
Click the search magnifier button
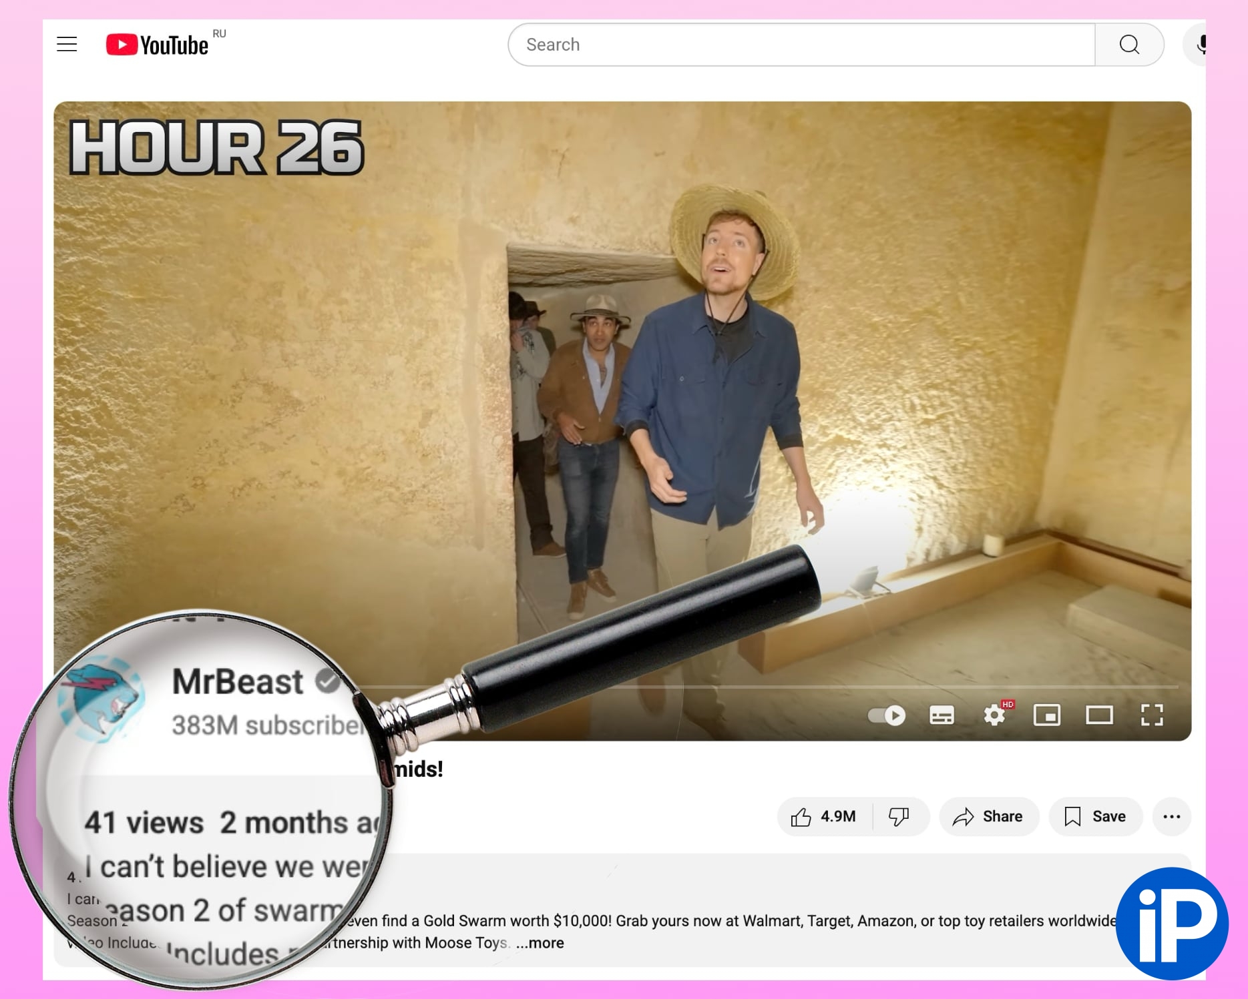1128,45
